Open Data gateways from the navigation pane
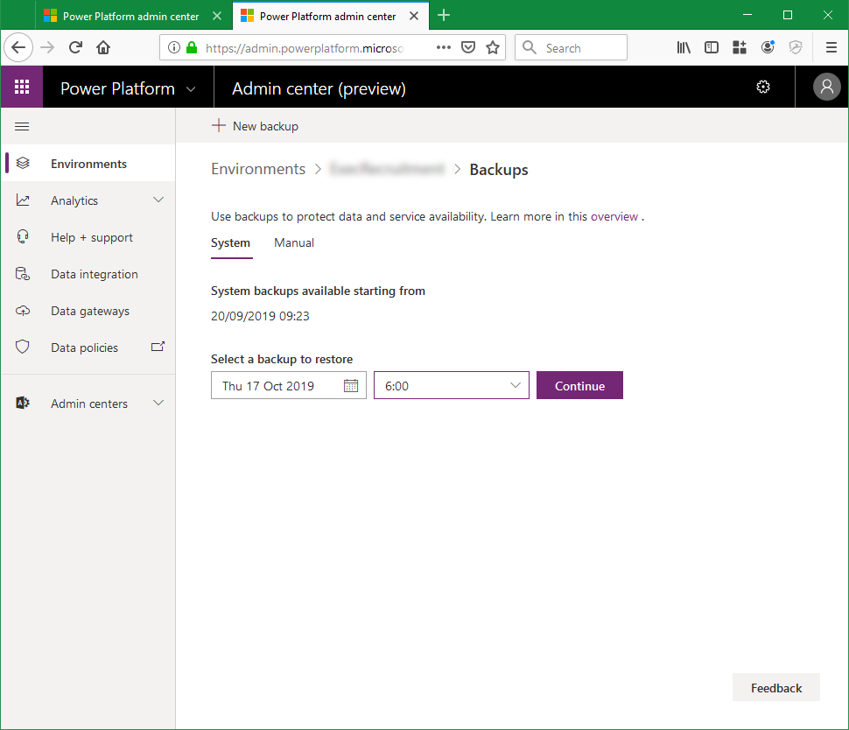Screen dimensions: 849x730 [x=23, y=310]
